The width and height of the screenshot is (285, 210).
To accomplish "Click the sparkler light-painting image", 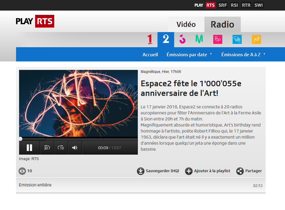I will [78, 103].
